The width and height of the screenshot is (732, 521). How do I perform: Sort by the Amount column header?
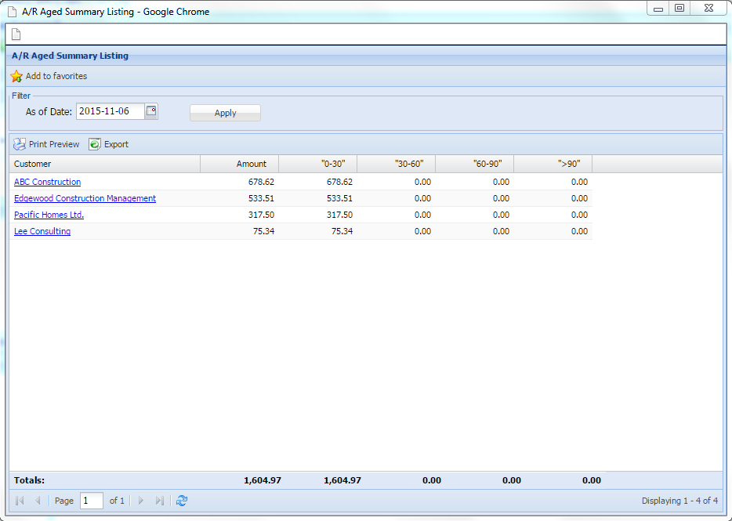point(239,164)
